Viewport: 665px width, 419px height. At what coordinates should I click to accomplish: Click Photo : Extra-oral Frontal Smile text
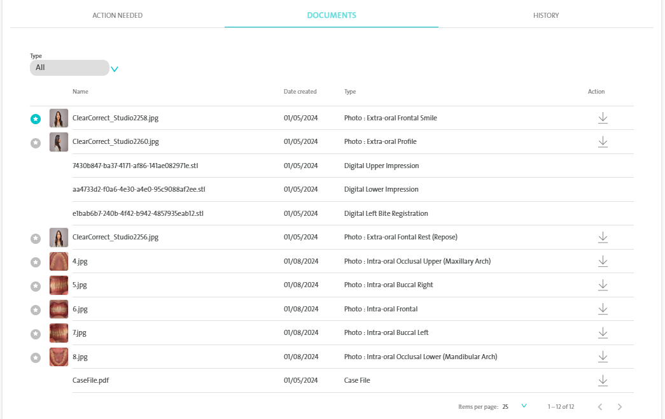(x=390, y=118)
